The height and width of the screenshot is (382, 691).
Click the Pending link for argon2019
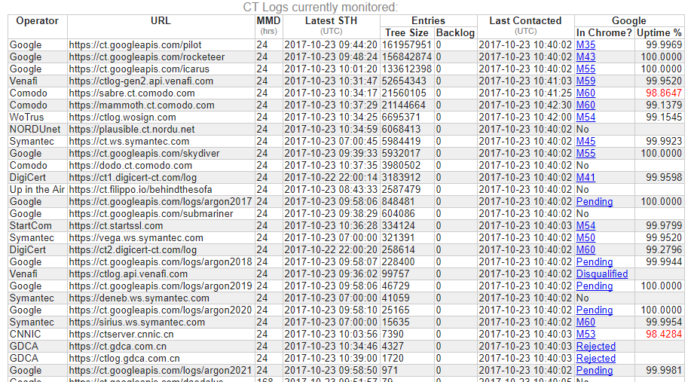(595, 286)
